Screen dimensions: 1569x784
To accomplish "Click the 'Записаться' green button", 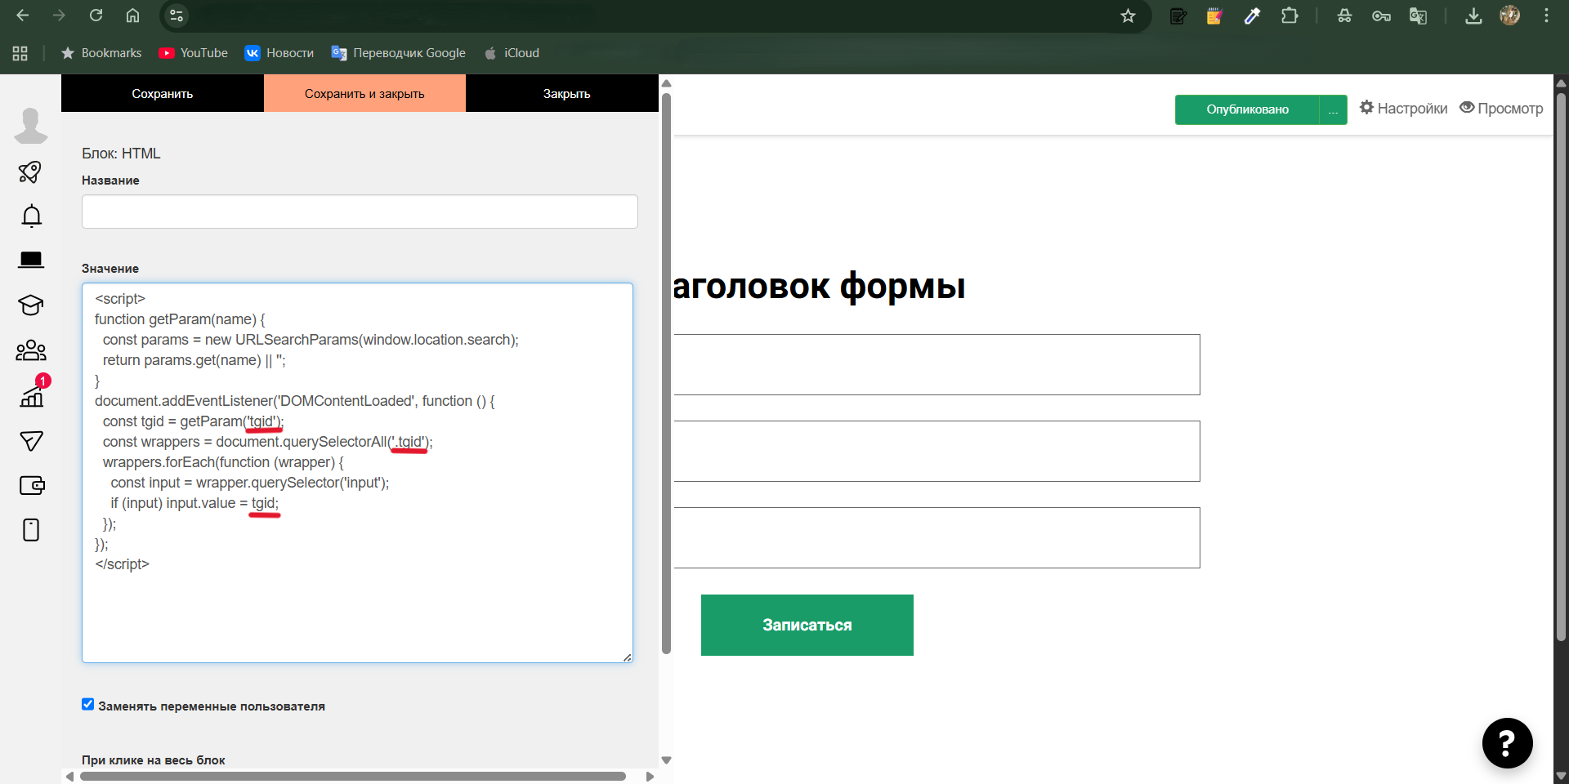I will 807,625.
